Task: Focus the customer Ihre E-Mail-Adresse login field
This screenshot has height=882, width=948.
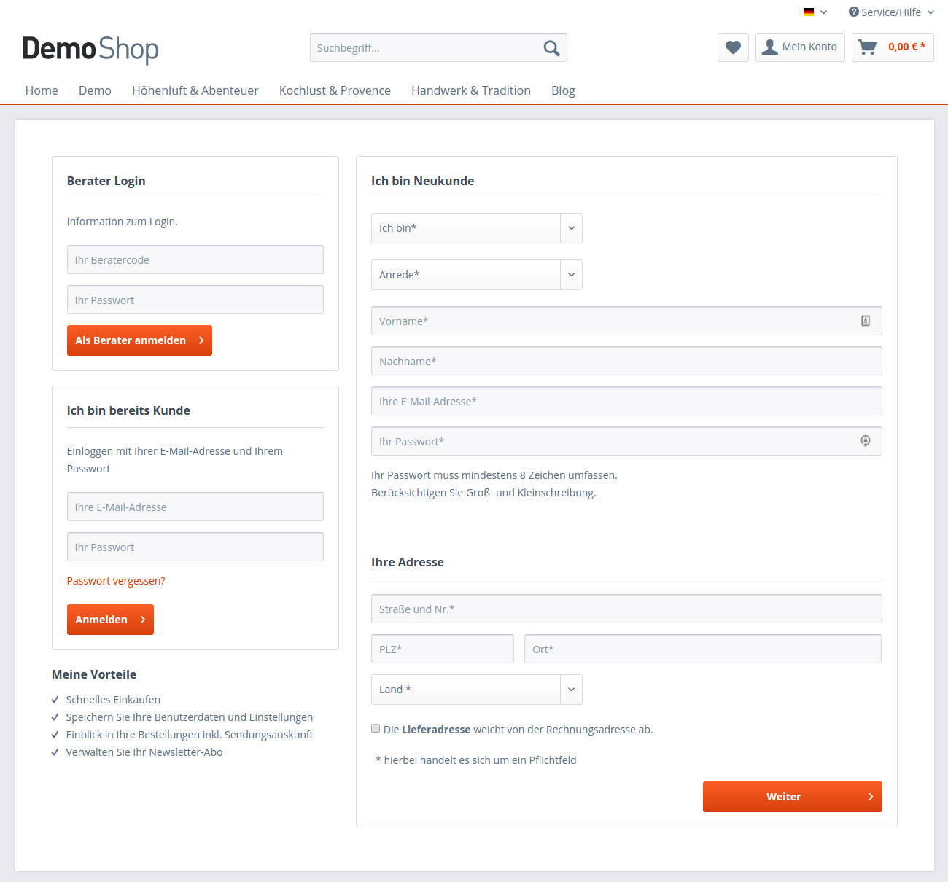Action: (195, 507)
